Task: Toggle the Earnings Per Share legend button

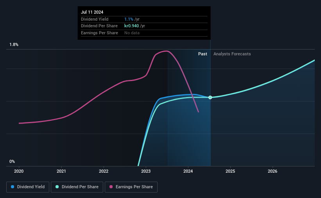Action: click(131, 187)
